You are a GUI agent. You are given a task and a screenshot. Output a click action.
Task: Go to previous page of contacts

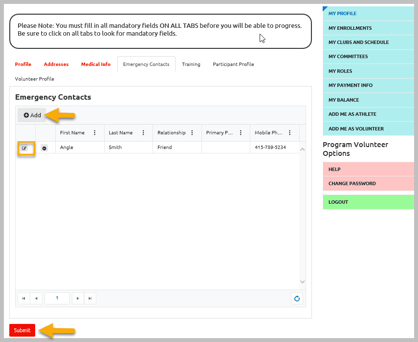click(36, 299)
